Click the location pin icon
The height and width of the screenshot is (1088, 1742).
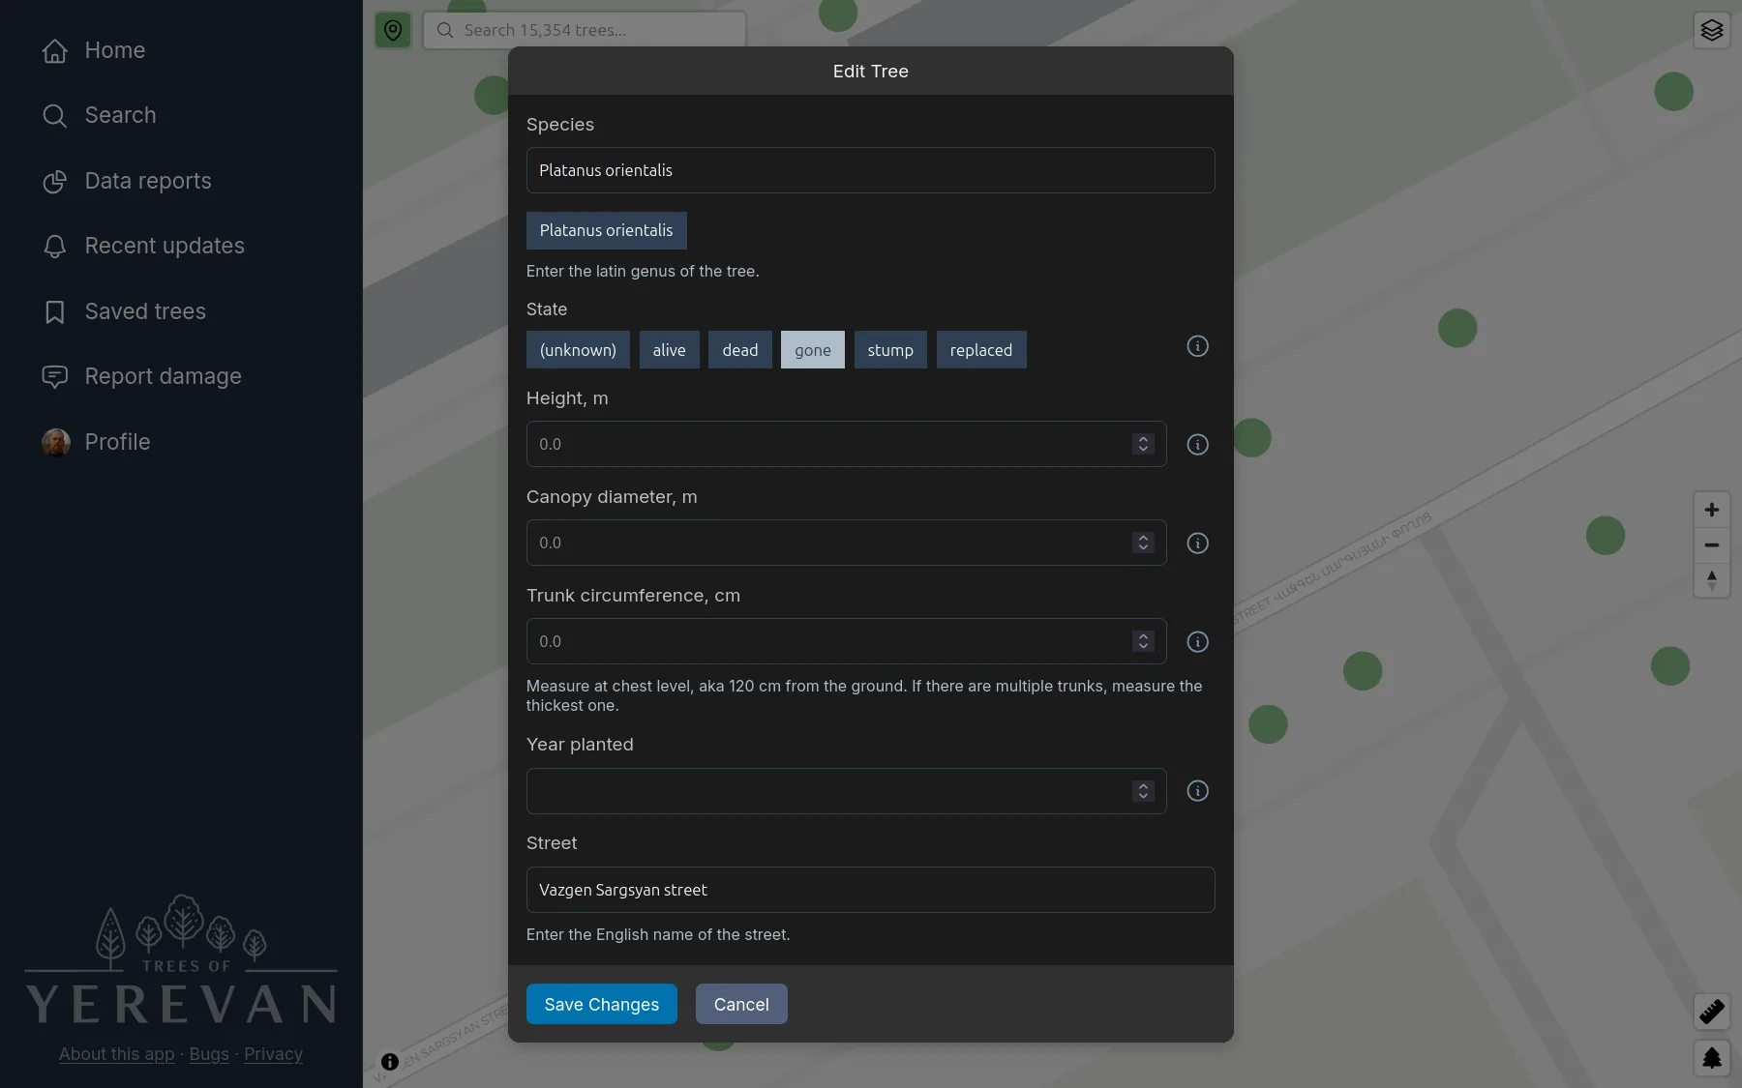pyautogui.click(x=393, y=30)
